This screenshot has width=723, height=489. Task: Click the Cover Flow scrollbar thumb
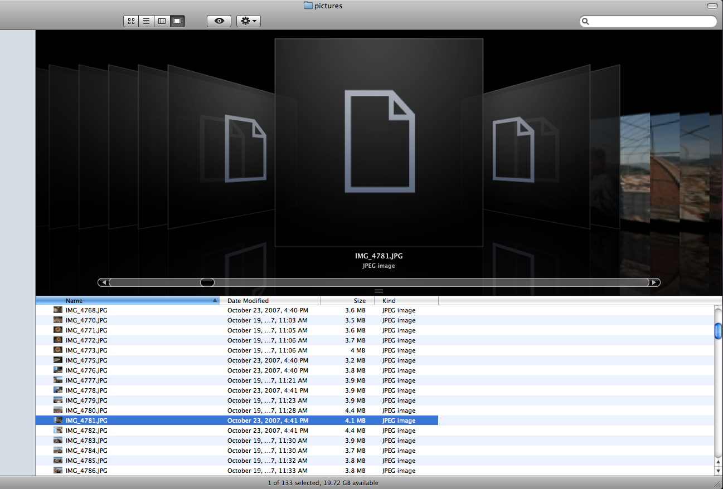207,282
